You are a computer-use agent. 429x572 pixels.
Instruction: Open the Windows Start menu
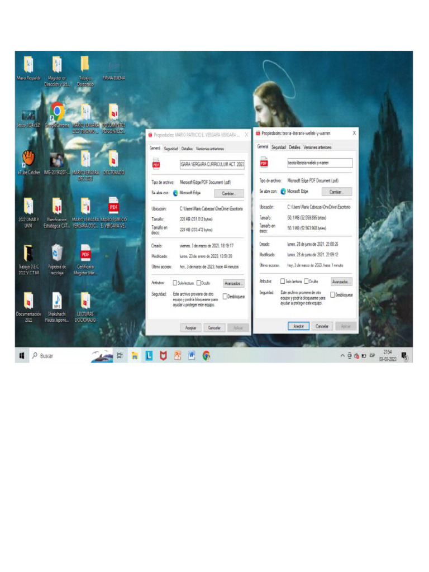coord(22,356)
